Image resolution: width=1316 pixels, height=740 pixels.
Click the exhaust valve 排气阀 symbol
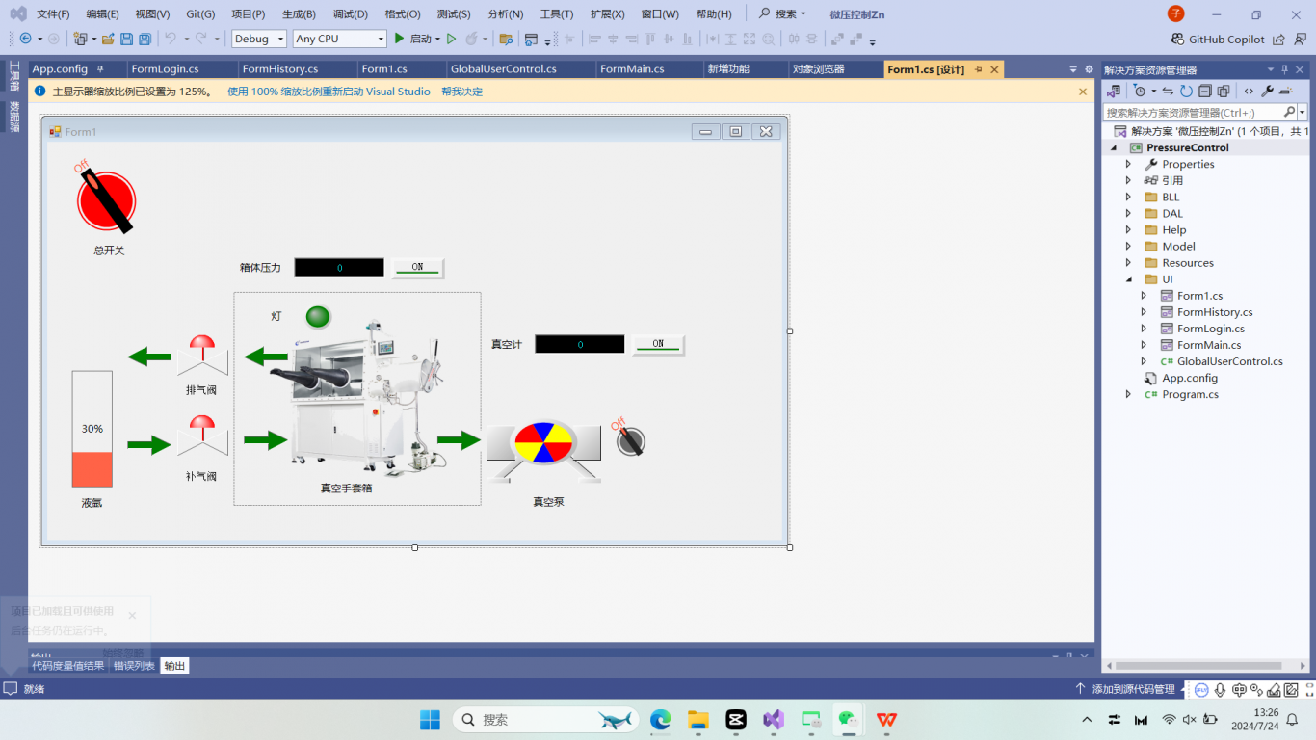click(x=202, y=356)
